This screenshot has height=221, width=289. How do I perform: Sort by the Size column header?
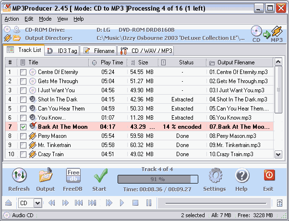pos(143,62)
